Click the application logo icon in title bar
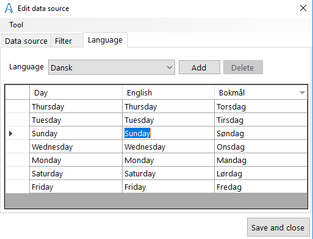Viewport: 313px width, 239px height. click(x=9, y=8)
